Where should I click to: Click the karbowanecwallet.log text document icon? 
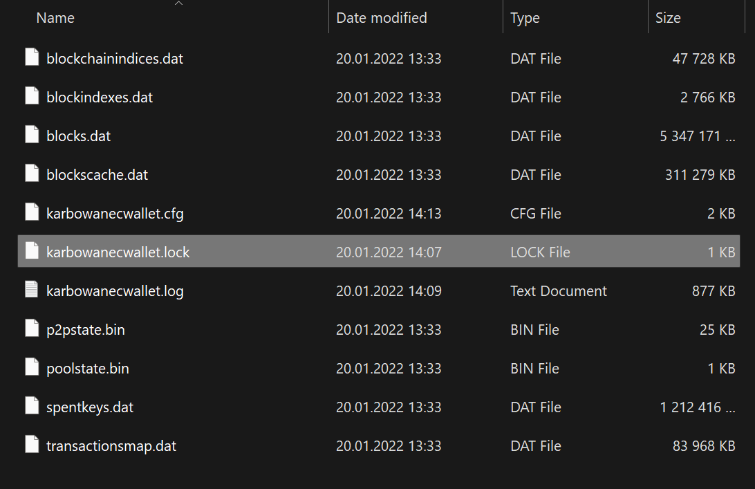(32, 289)
